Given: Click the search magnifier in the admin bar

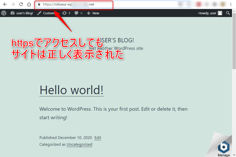Looking at the screenshot, I should 228,13.
